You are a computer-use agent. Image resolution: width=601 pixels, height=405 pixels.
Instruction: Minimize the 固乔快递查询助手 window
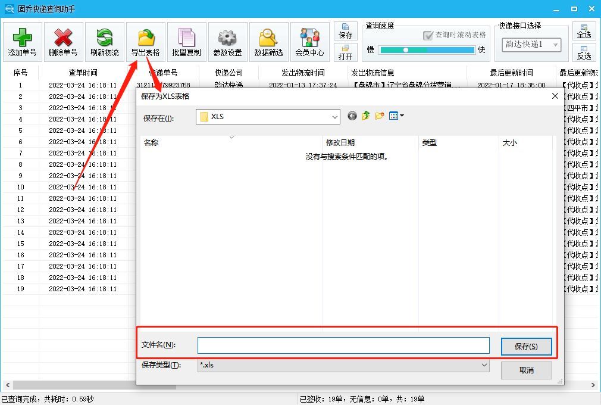click(556, 9)
